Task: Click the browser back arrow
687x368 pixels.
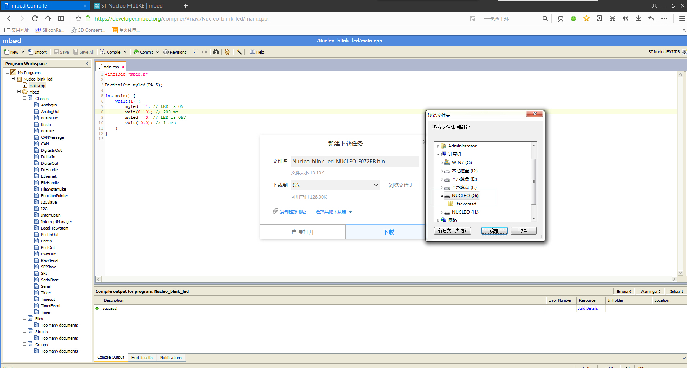Action: (9, 18)
